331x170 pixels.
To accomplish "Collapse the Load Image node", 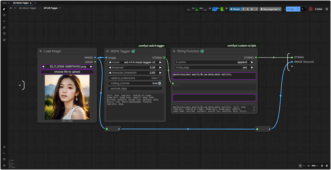I will 41,51.
